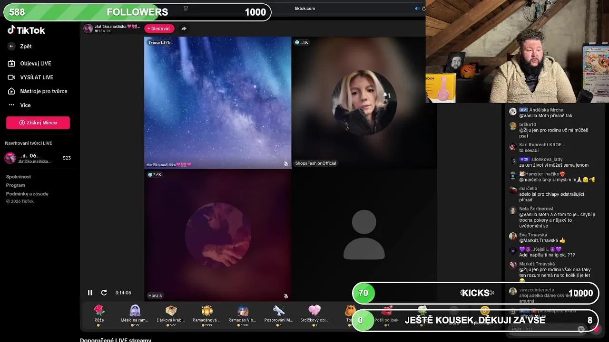Image resolution: width=609 pixels, height=342 pixels.
Task: Toggle the mute icon on zlatíčko.mašlička tile
Action: tap(286, 164)
